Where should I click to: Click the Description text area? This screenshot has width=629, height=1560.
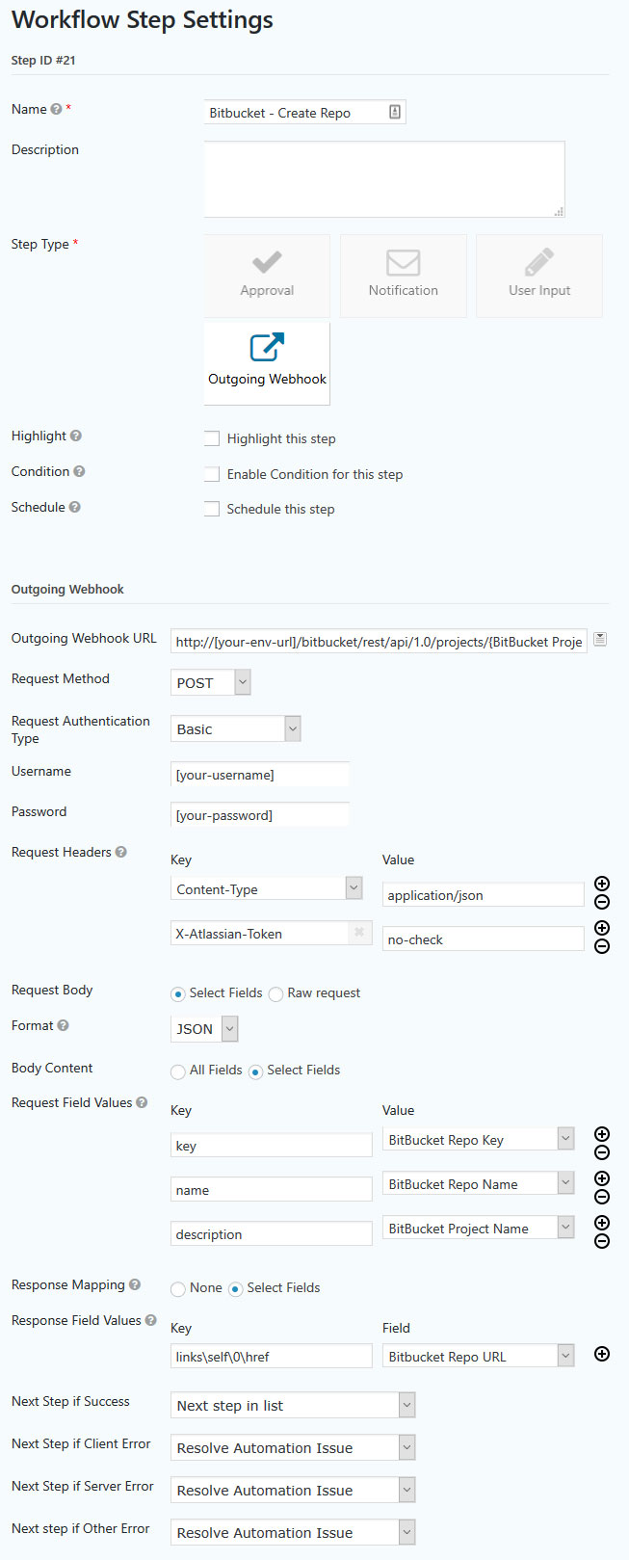click(x=384, y=179)
